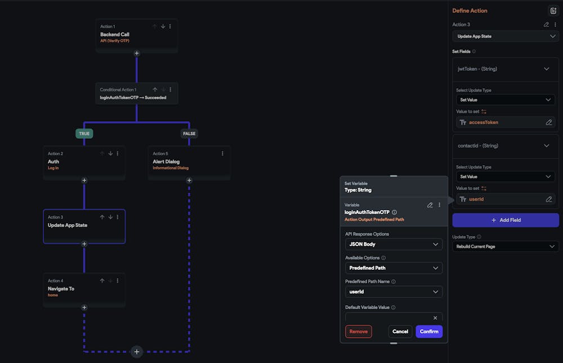Confirm the variable selection
563x363 pixels.
429,332
